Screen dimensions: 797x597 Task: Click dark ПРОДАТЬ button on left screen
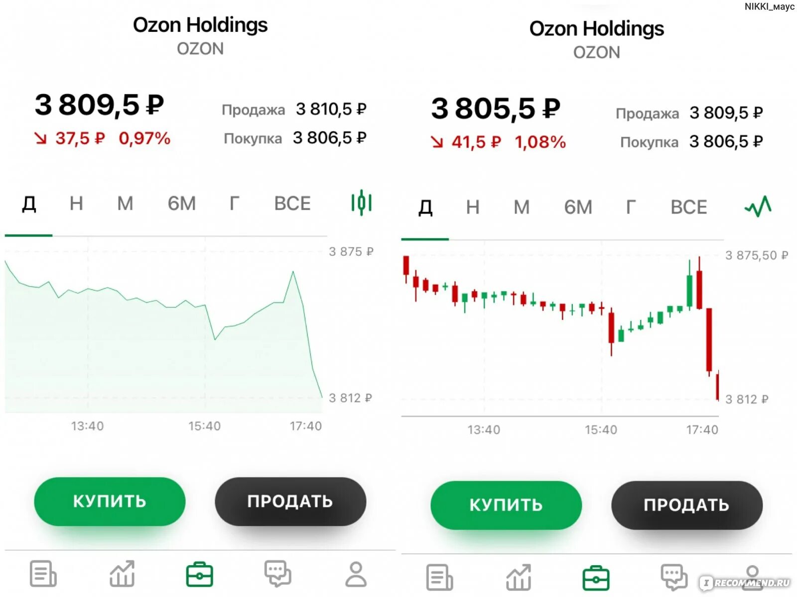(x=290, y=501)
